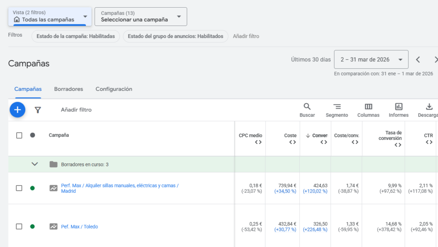438x247 pixels.
Task: Open the 2 – 31 mar de 2026 date picker
Action: coord(371,60)
